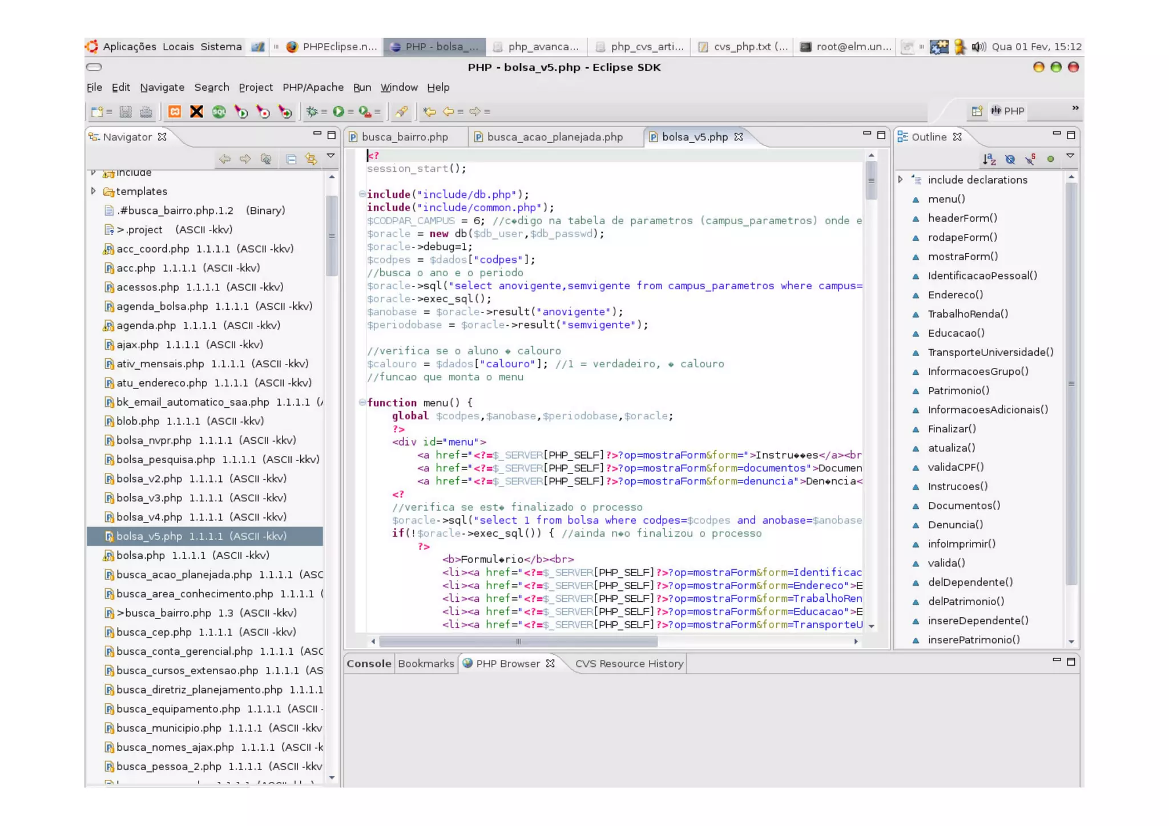
Task: Select TransporteUniversidade() in Outline
Action: (990, 352)
